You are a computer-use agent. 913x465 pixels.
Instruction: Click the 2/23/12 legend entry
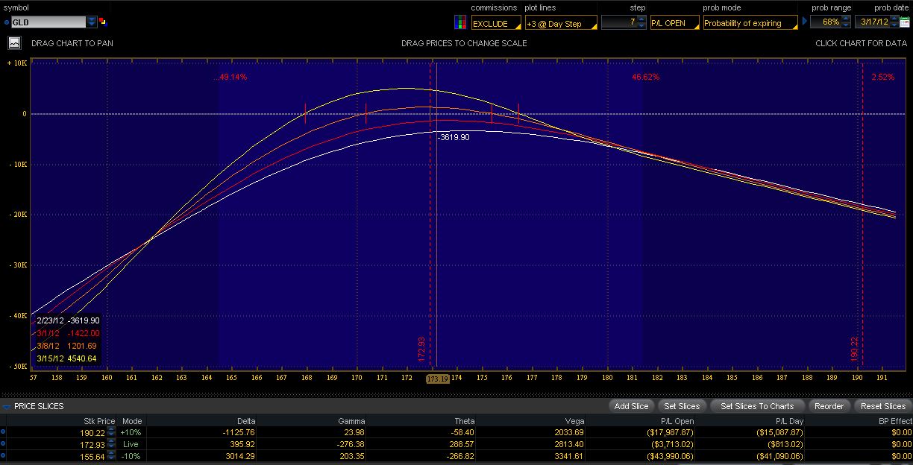point(68,320)
